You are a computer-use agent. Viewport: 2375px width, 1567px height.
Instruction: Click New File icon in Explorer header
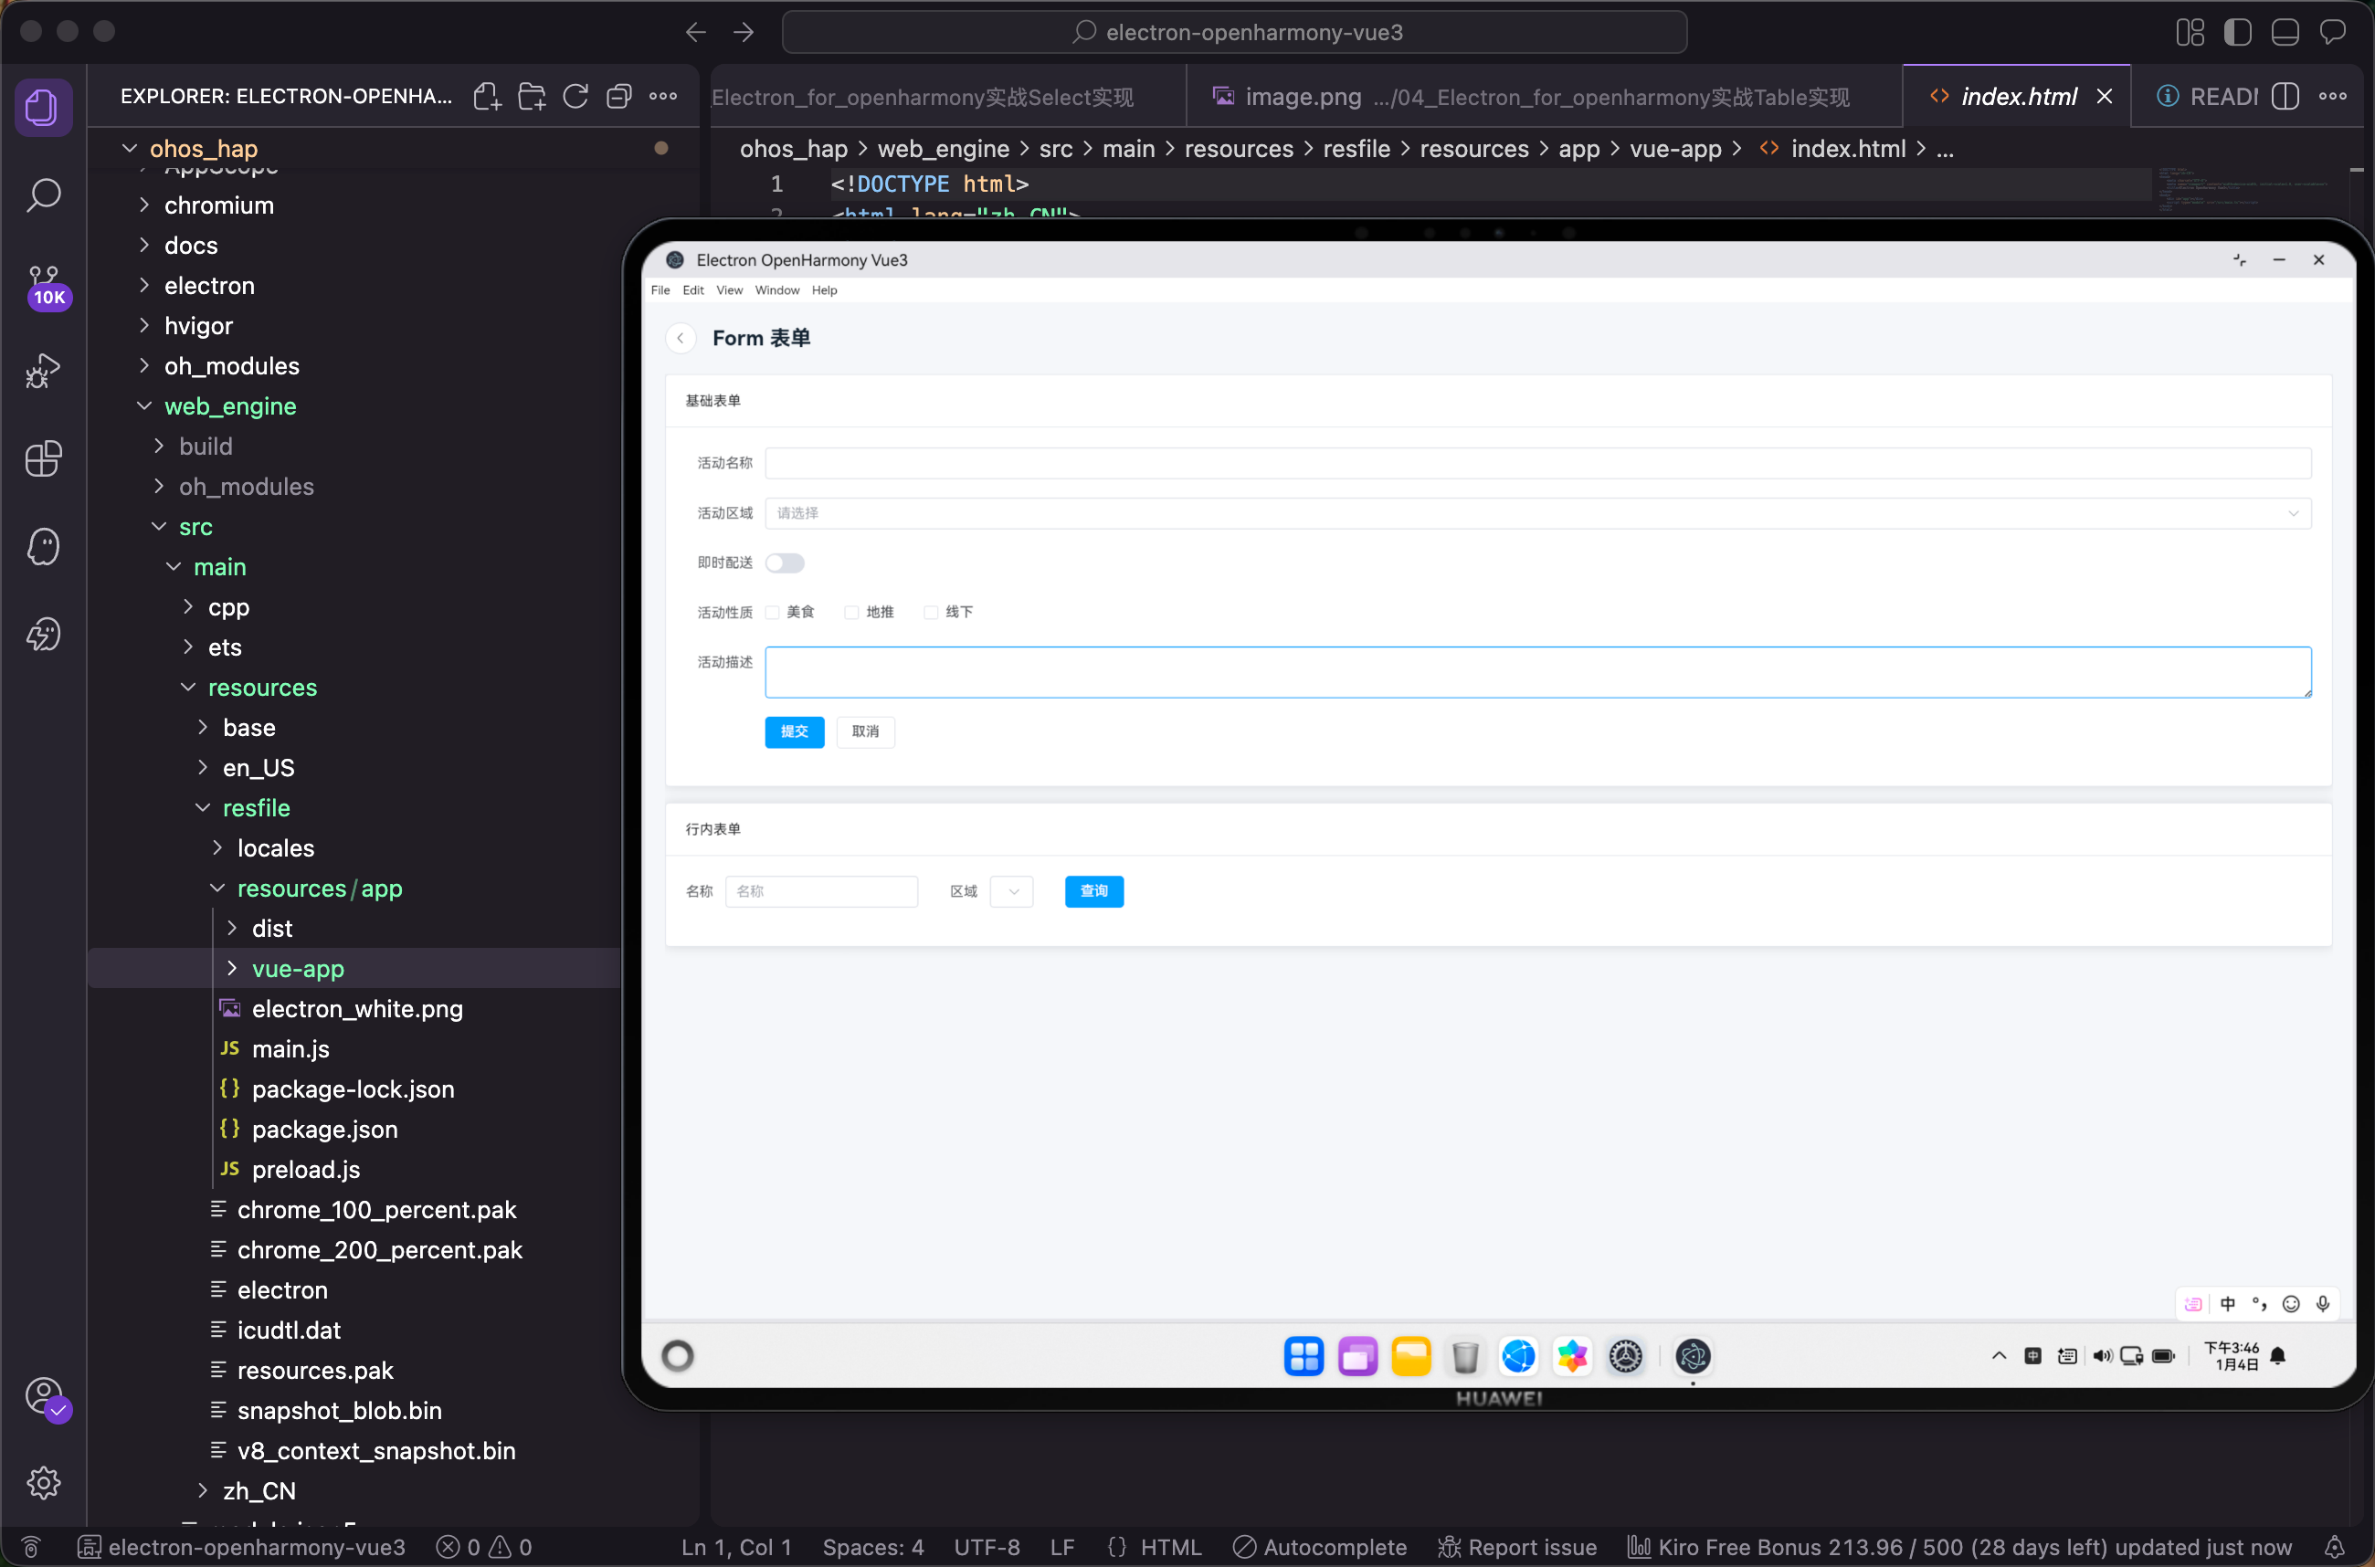coord(487,96)
